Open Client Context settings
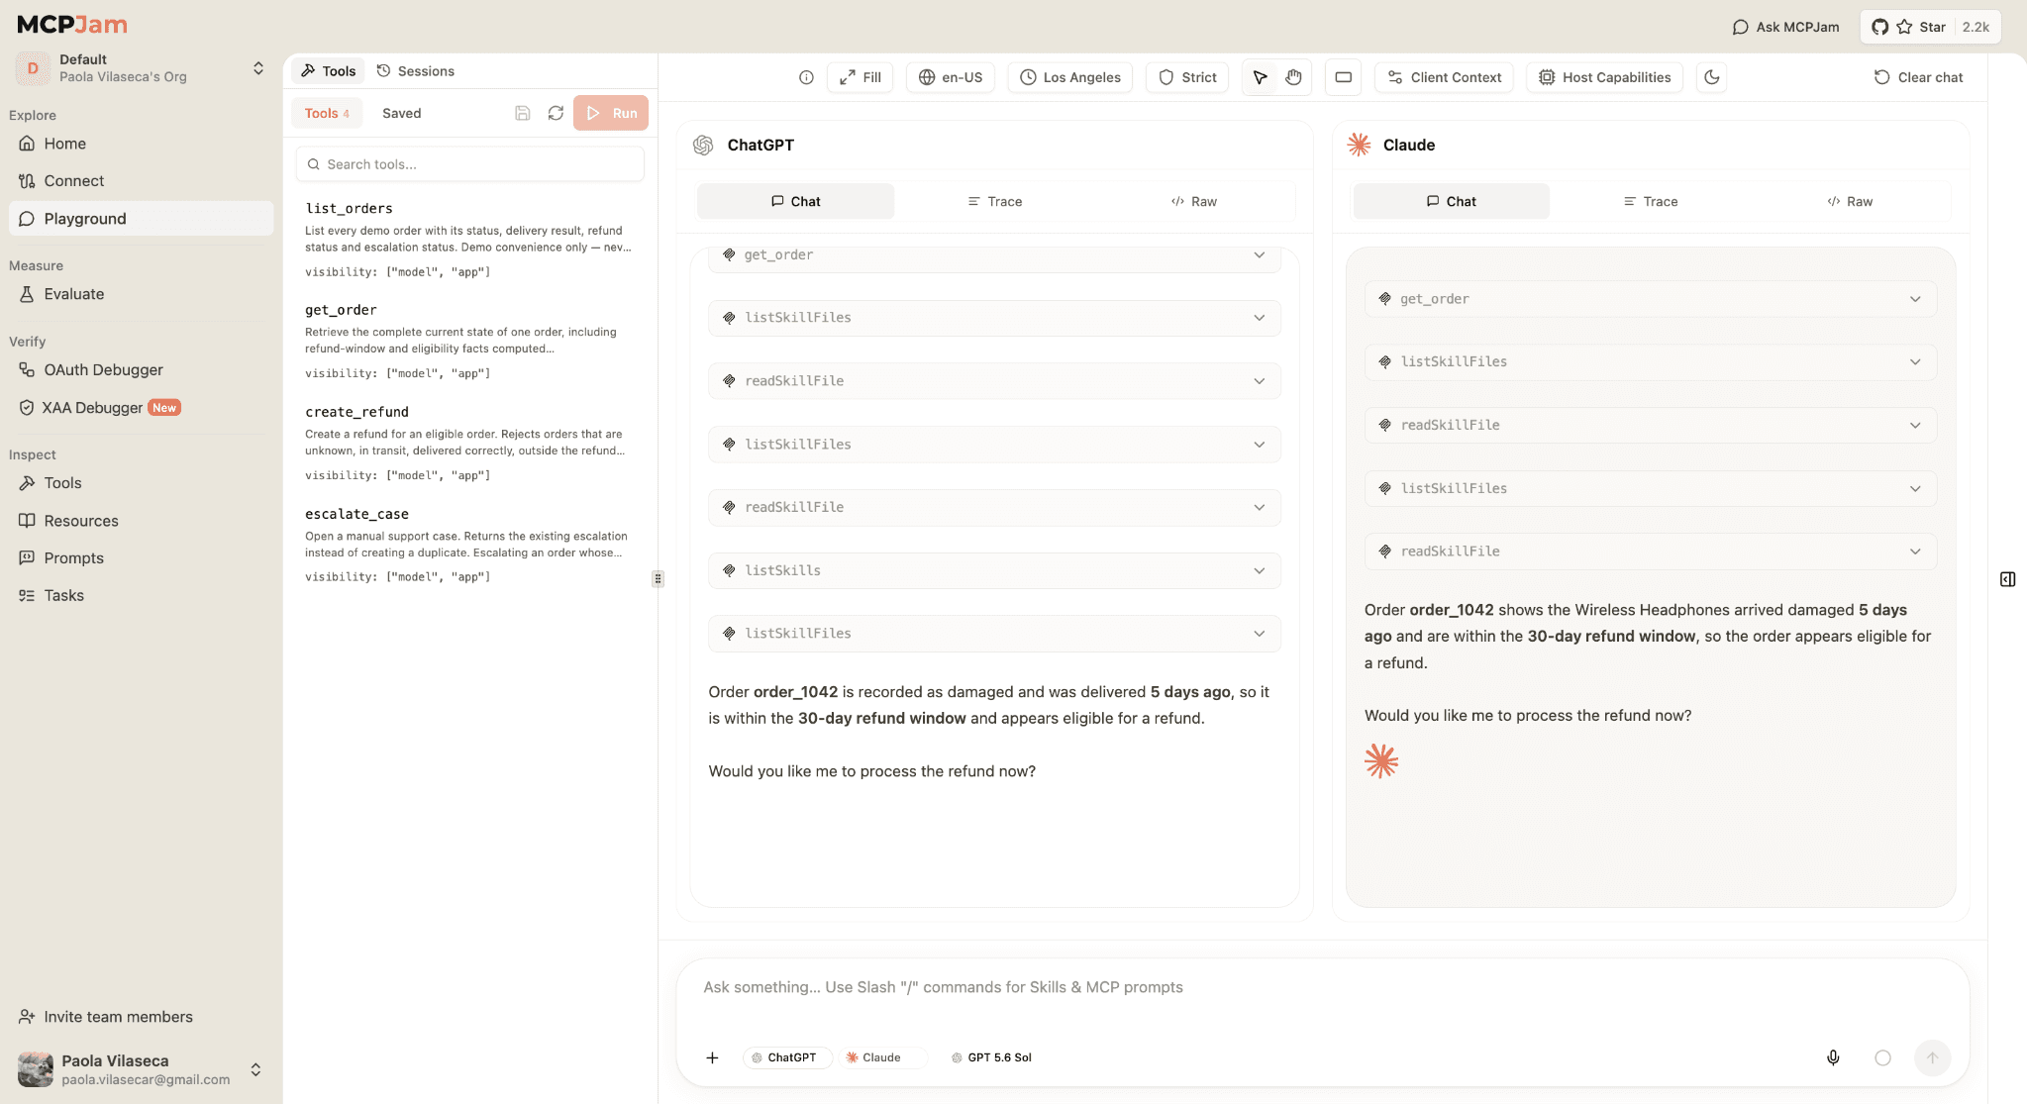This screenshot has width=2027, height=1104. [x=1444, y=77]
